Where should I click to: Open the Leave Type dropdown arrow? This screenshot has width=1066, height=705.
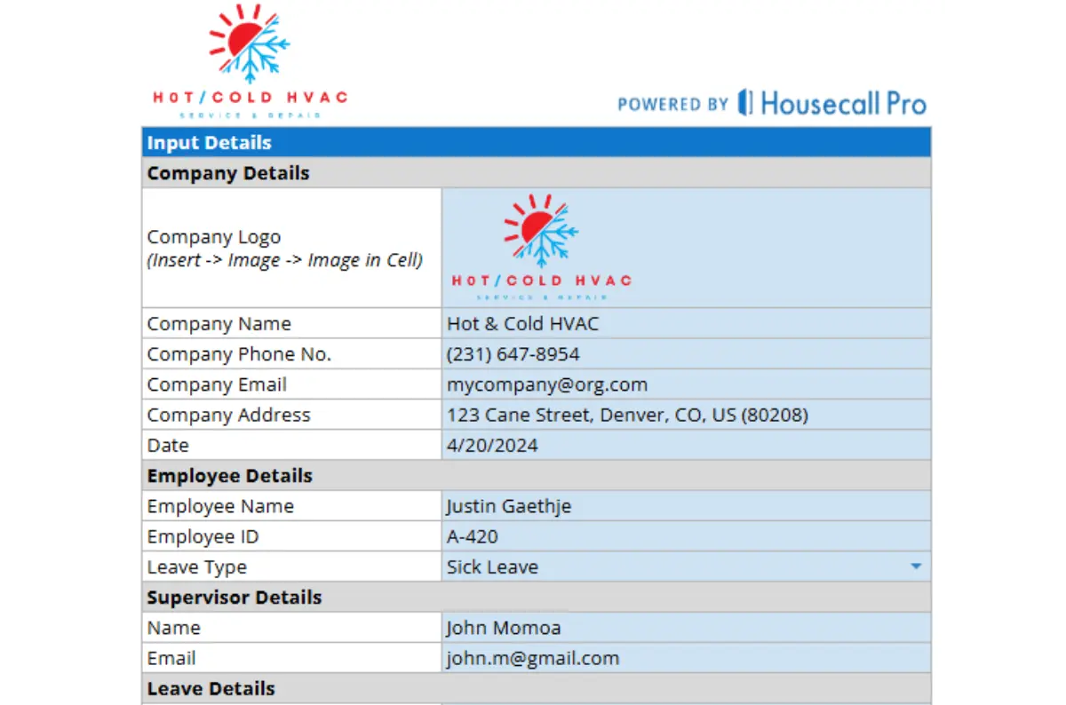[916, 566]
